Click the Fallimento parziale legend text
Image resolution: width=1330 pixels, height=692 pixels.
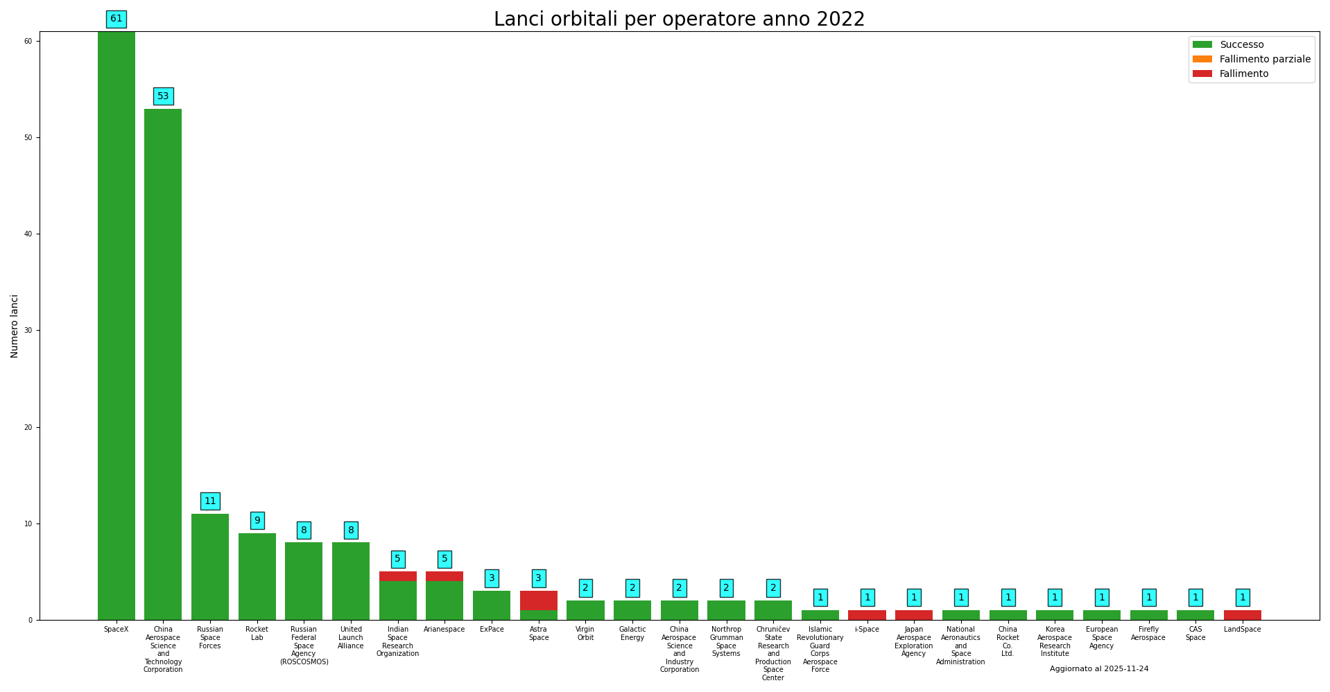[x=1265, y=59]
